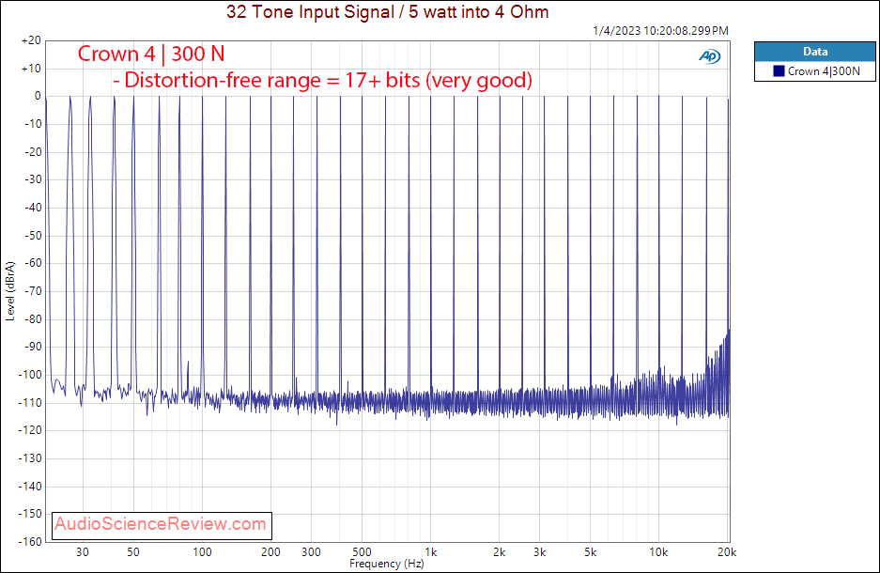
Task: Click the +10 level axis value
Action: pyautogui.click(x=31, y=69)
